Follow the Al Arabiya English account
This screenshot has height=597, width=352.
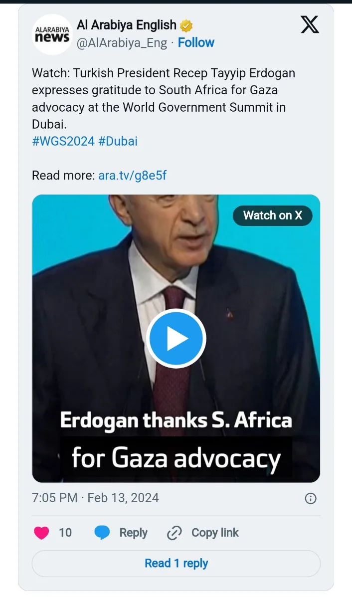pos(196,43)
